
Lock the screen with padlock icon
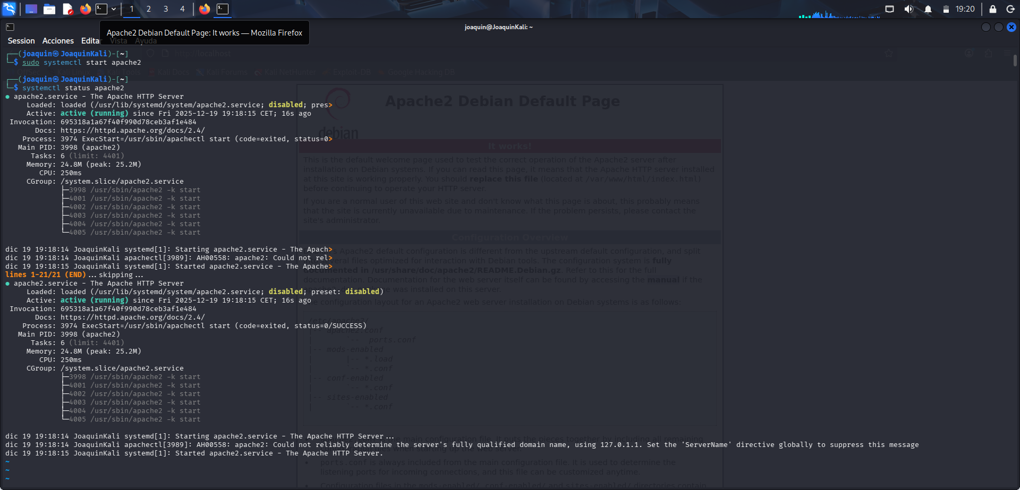(x=992, y=9)
